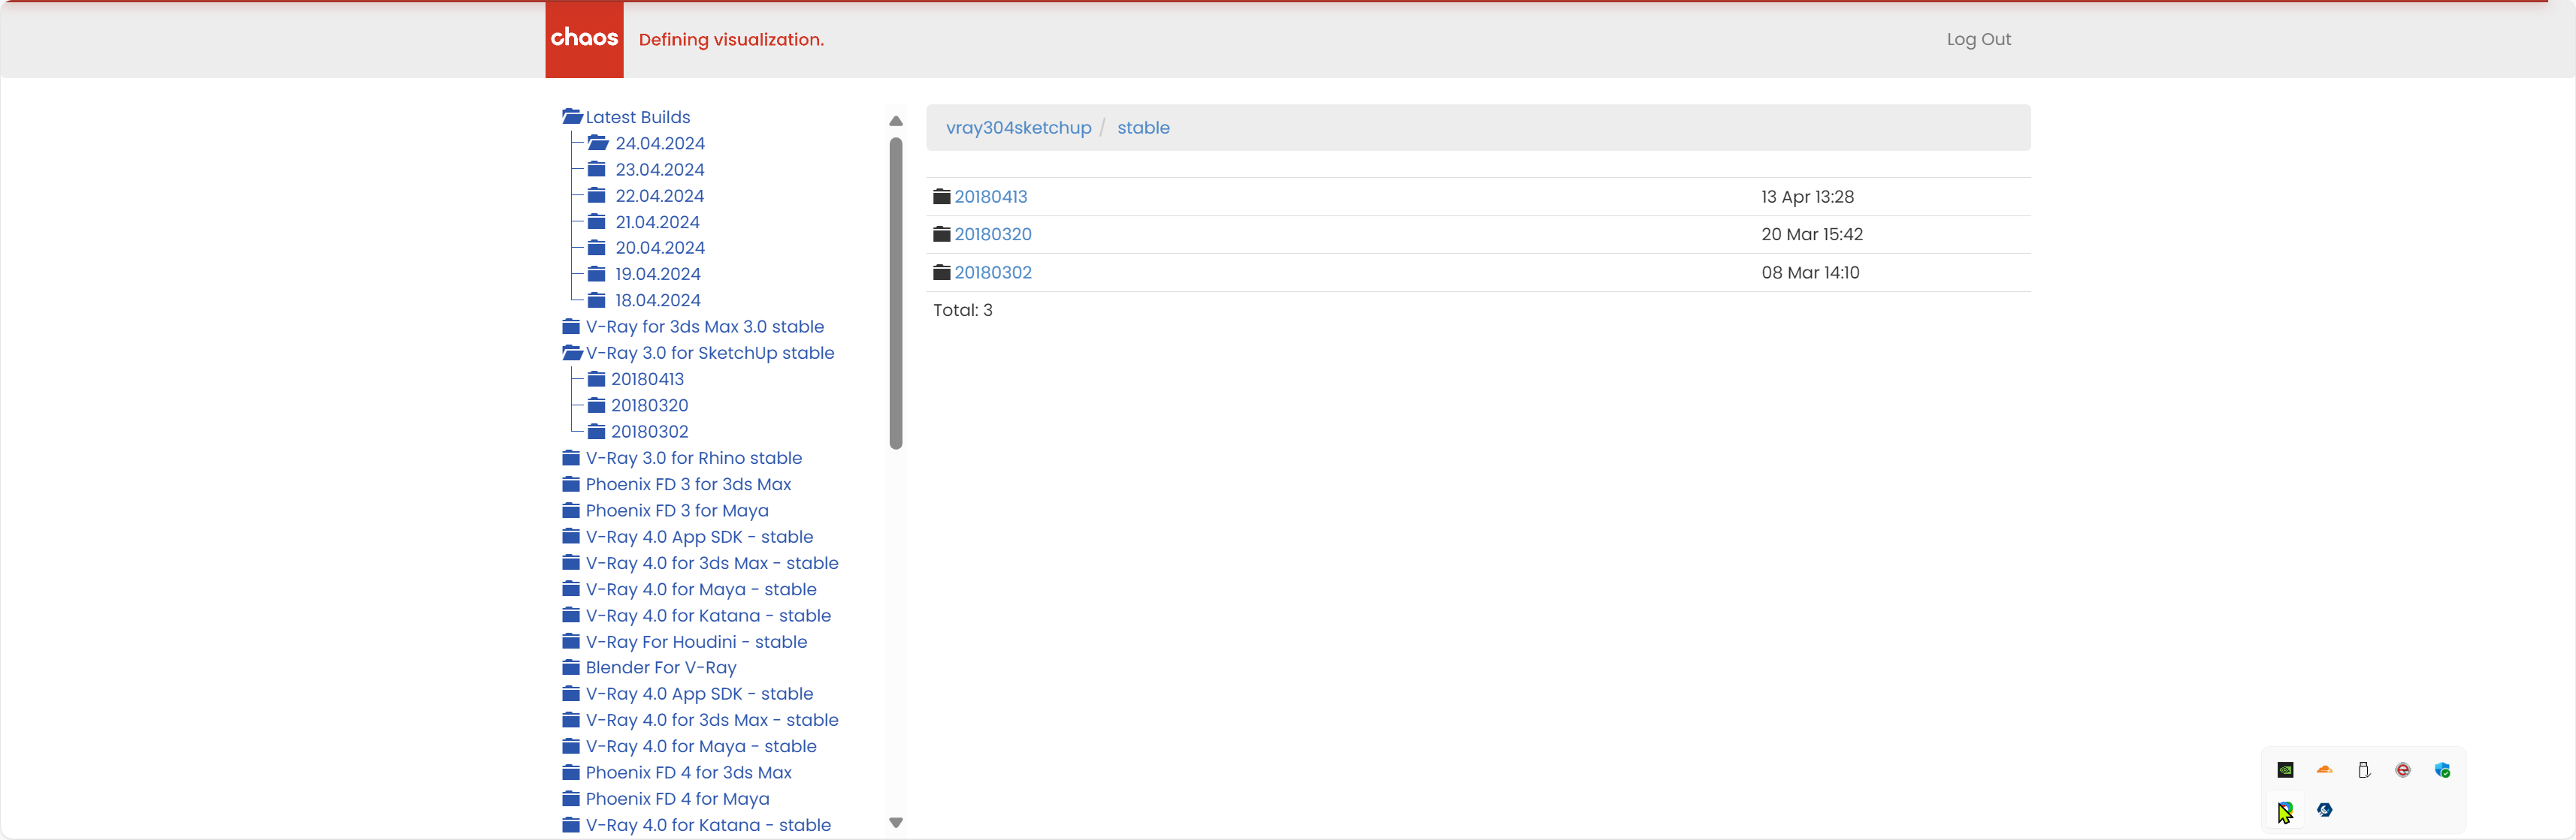Image resolution: width=2576 pixels, height=840 pixels.
Task: Open the 19.04.2024 build folder
Action: [657, 274]
